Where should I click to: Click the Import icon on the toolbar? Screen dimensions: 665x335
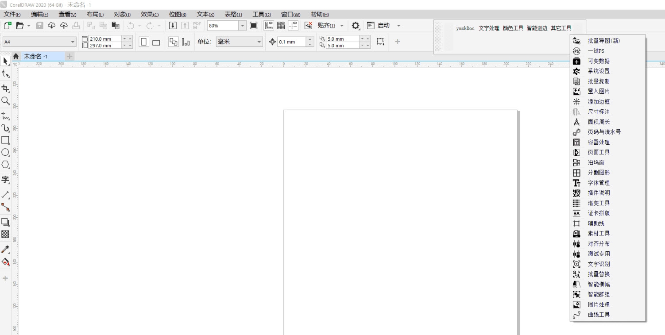tap(173, 25)
